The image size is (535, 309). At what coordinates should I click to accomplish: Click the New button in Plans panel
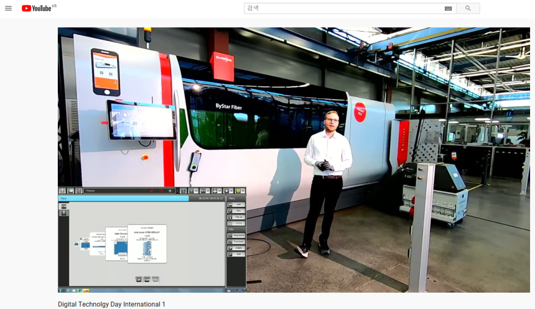click(x=236, y=211)
